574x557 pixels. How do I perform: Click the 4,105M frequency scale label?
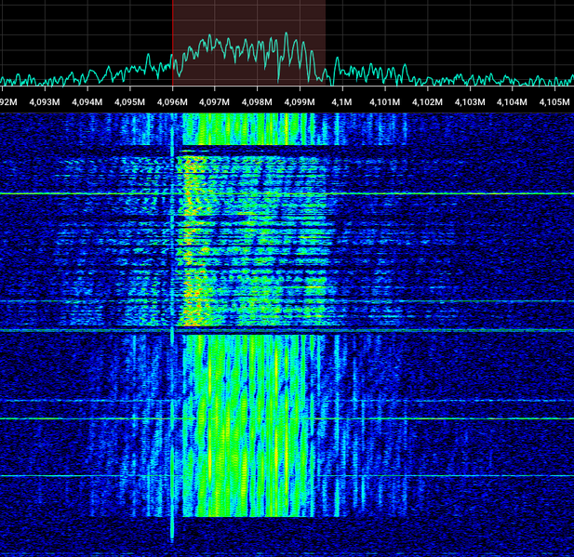pos(554,102)
